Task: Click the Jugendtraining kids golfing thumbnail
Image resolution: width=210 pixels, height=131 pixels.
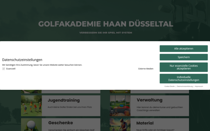Action: pyautogui.click(x=31, y=105)
